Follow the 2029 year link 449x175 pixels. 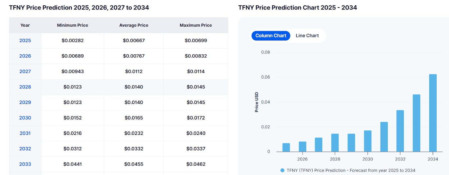(25, 102)
